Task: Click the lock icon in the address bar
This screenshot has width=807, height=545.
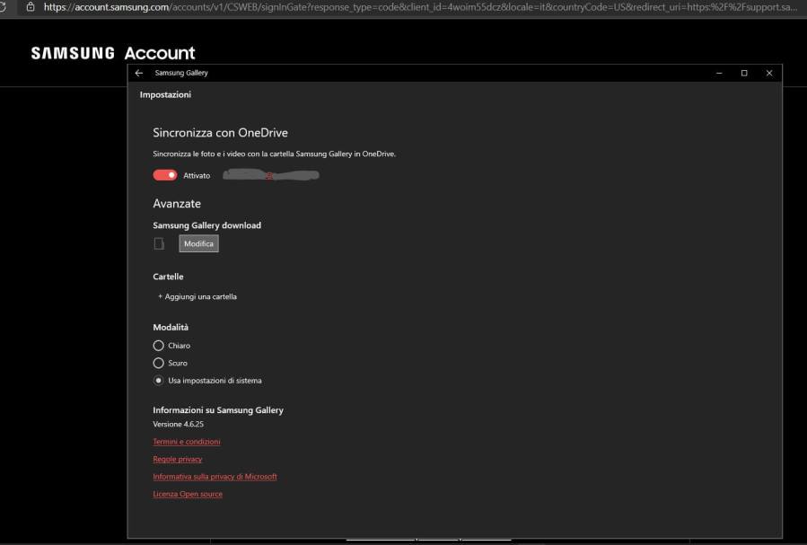Action: click(x=31, y=6)
